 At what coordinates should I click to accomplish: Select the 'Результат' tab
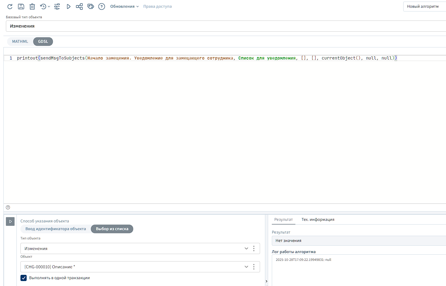283,220
